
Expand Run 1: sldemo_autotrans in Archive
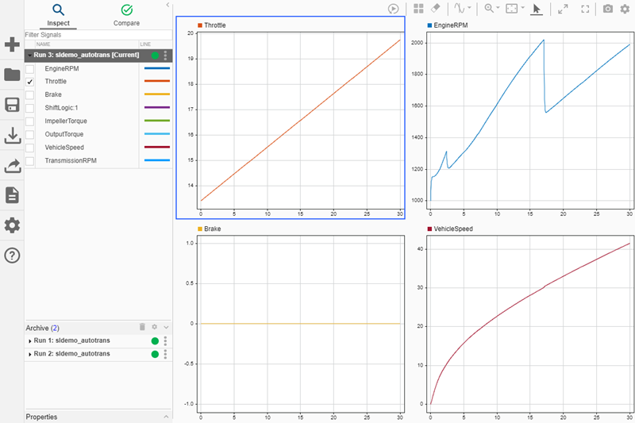click(29, 340)
